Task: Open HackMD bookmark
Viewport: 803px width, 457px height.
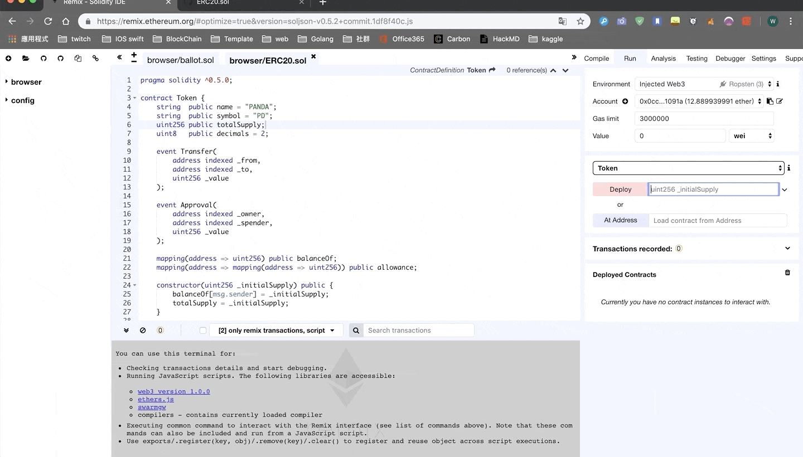Action: coord(499,39)
